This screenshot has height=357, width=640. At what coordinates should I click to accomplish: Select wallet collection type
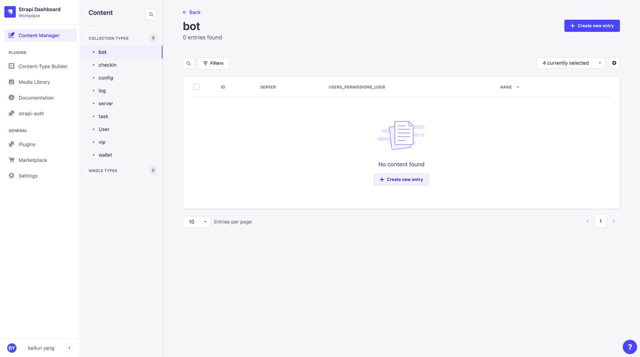point(121,155)
